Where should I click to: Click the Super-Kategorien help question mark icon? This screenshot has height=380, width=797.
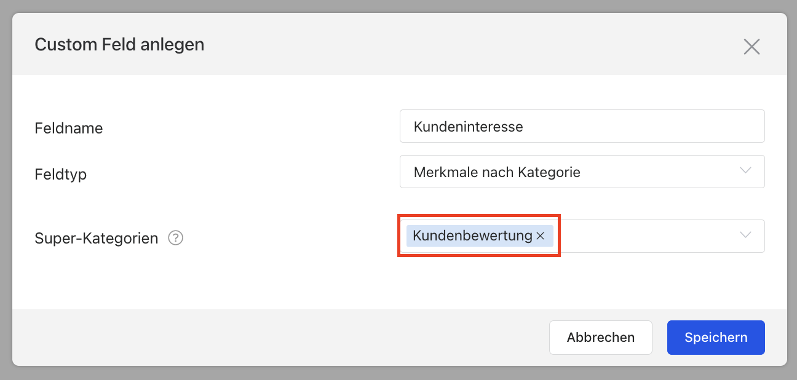pos(176,238)
